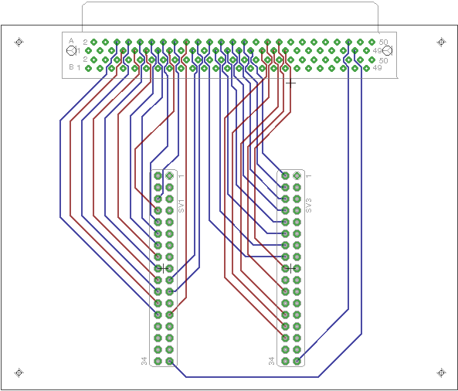The width and height of the screenshot is (458, 391).
Task: Click the upper 50 label at connector right
Action: click(x=383, y=42)
